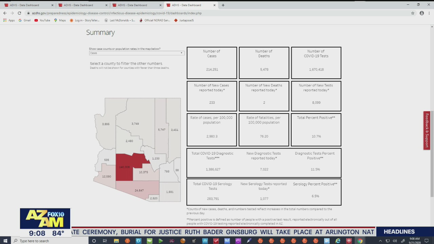Click the Number of New Cases tile
This screenshot has height=244, width=434.
click(212, 96)
